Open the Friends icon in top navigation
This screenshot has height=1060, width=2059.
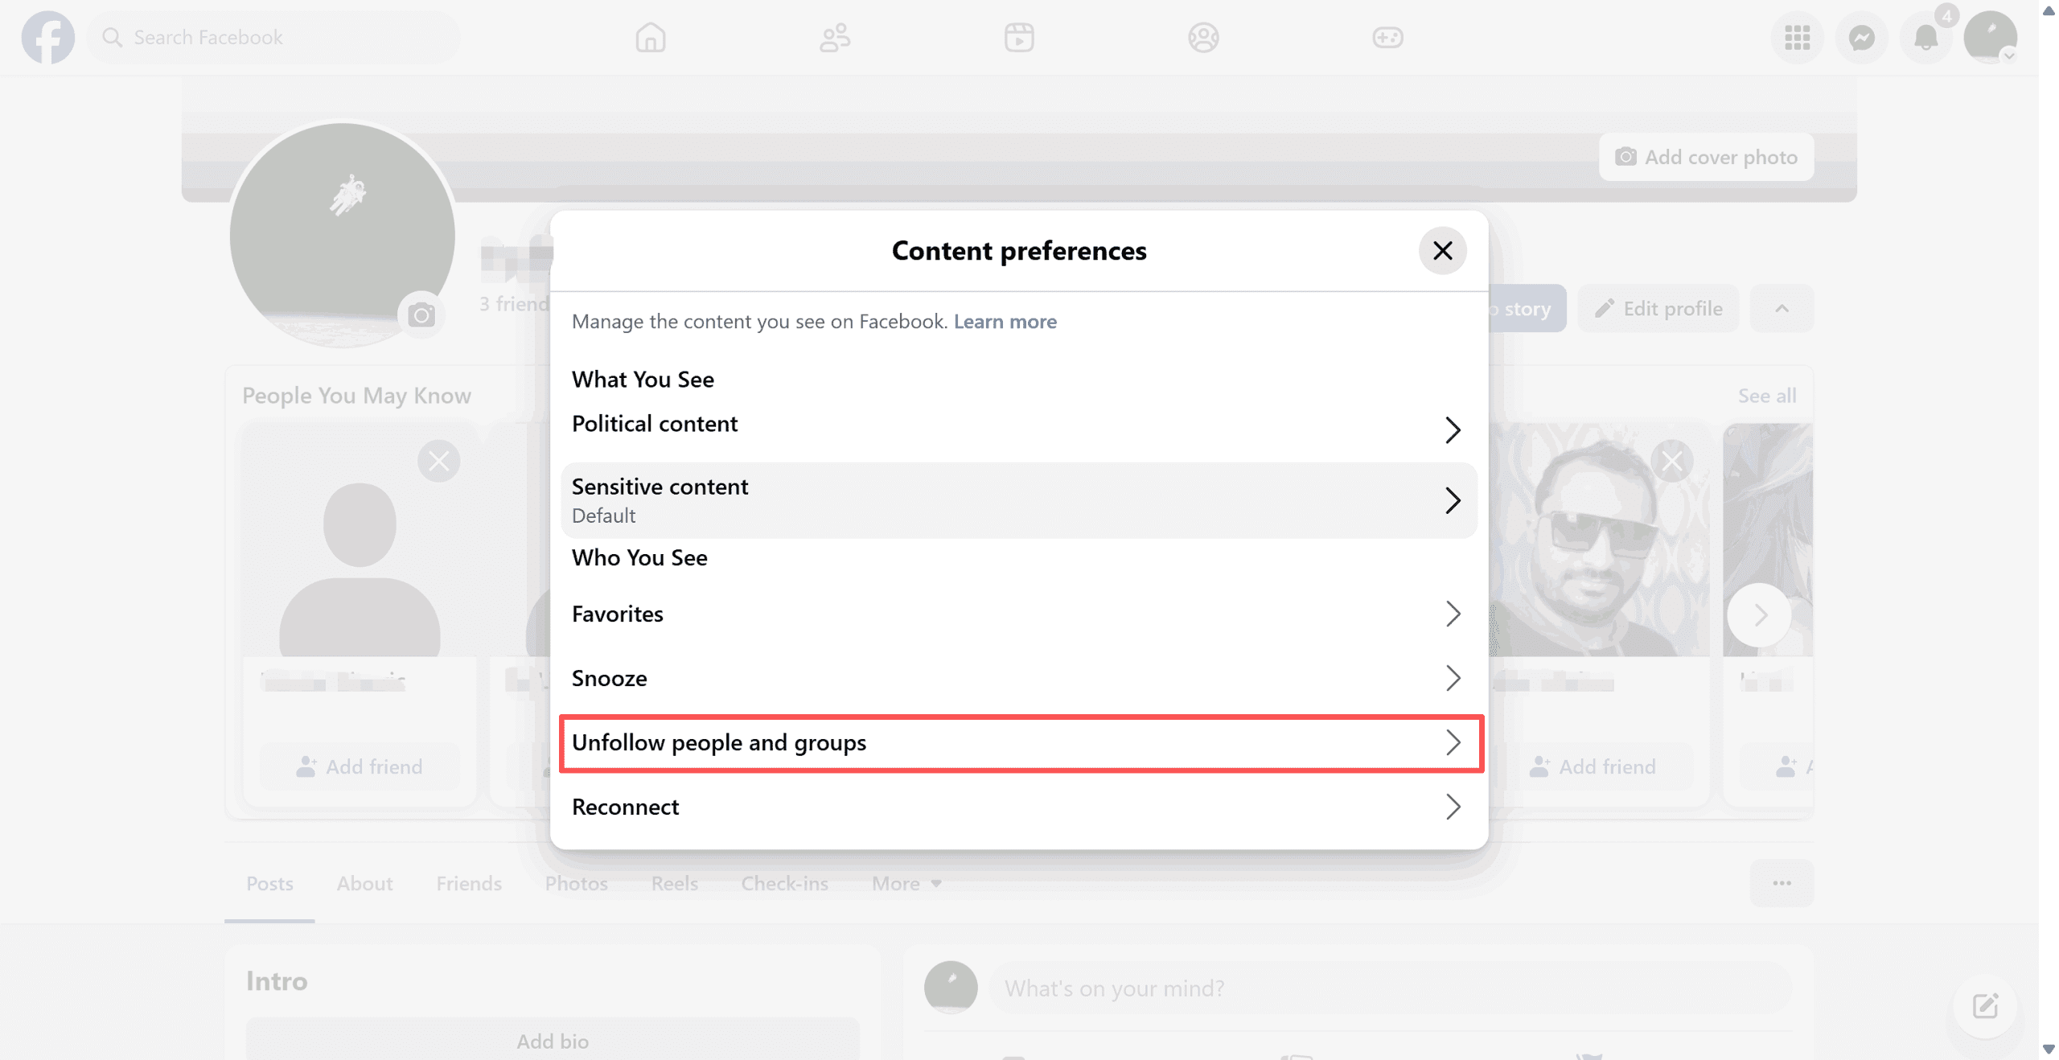(834, 37)
